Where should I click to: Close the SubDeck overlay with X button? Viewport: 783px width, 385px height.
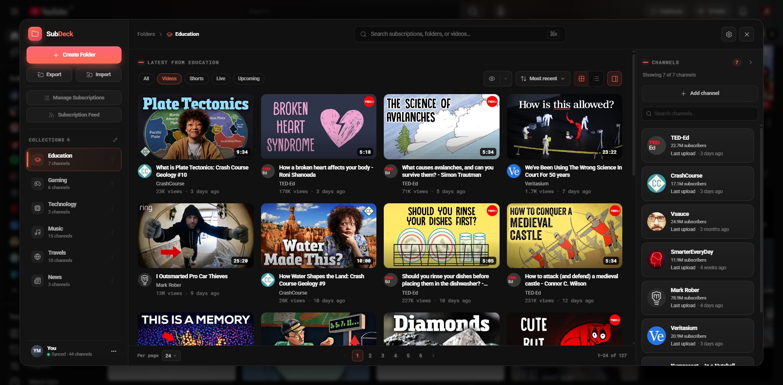[747, 34]
